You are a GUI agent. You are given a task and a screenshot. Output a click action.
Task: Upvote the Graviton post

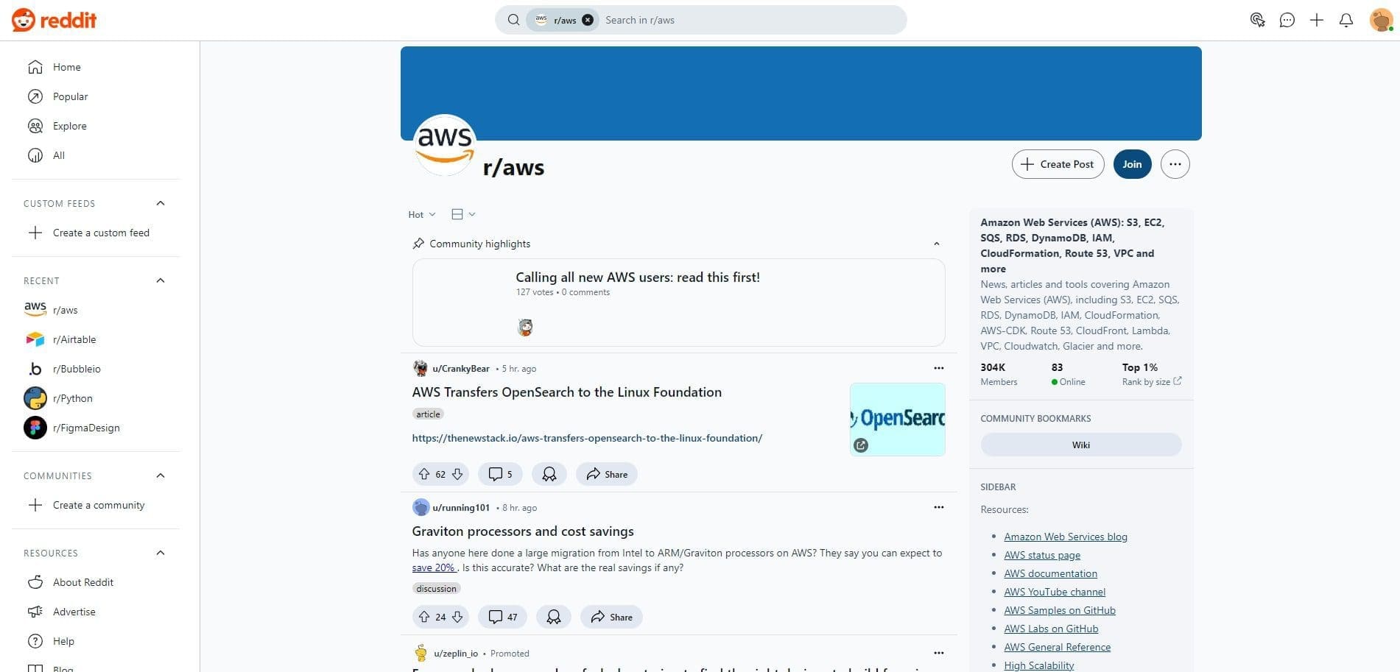pyautogui.click(x=424, y=617)
